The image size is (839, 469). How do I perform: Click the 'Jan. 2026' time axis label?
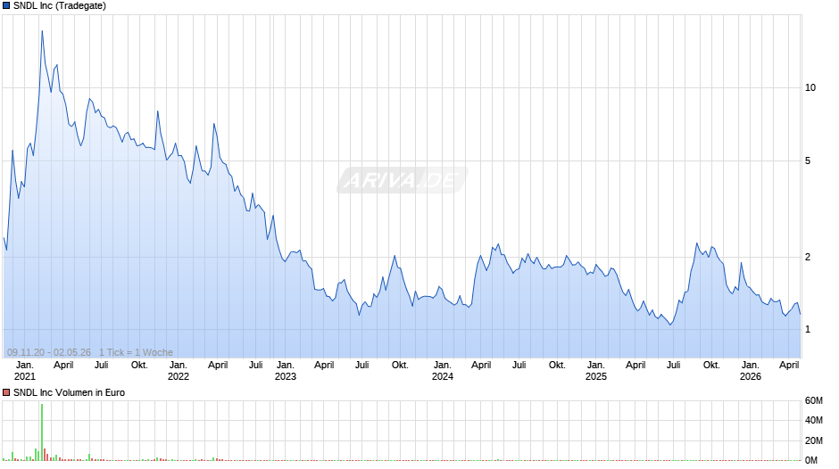point(750,371)
